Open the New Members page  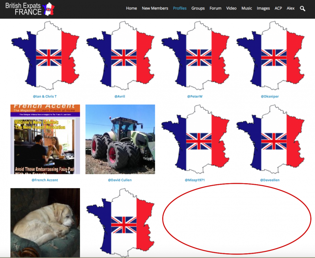point(155,8)
